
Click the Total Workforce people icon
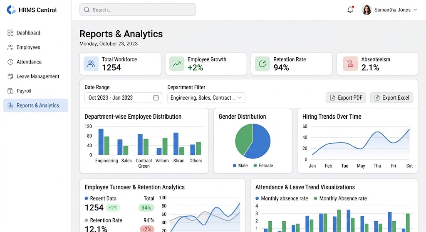[x=91, y=64]
